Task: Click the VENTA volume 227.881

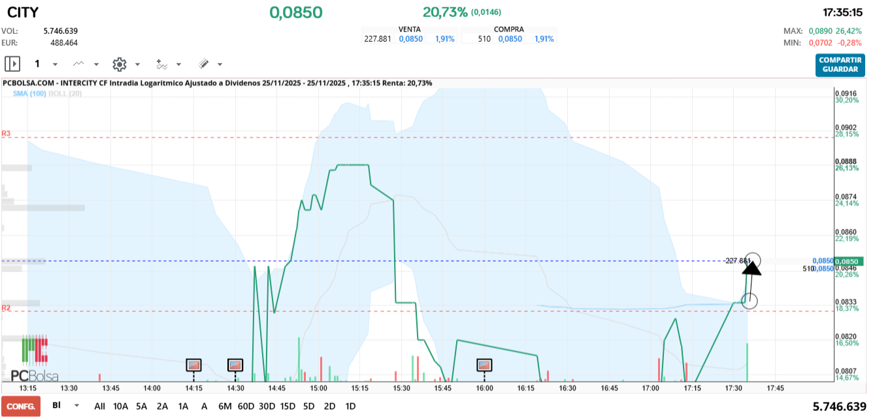Action: point(378,39)
